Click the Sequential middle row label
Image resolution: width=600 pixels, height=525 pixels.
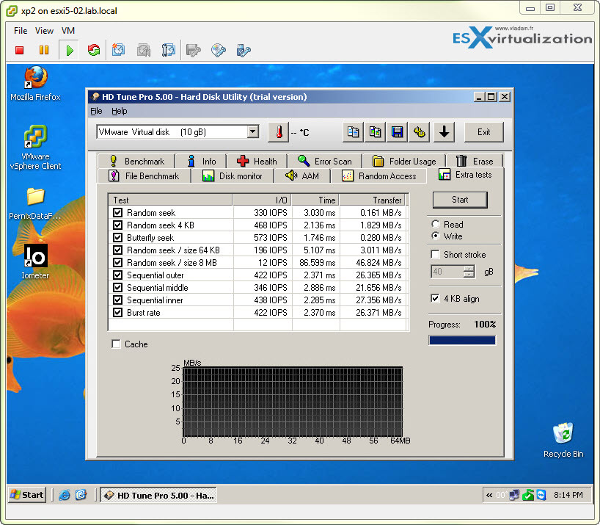[x=157, y=288]
